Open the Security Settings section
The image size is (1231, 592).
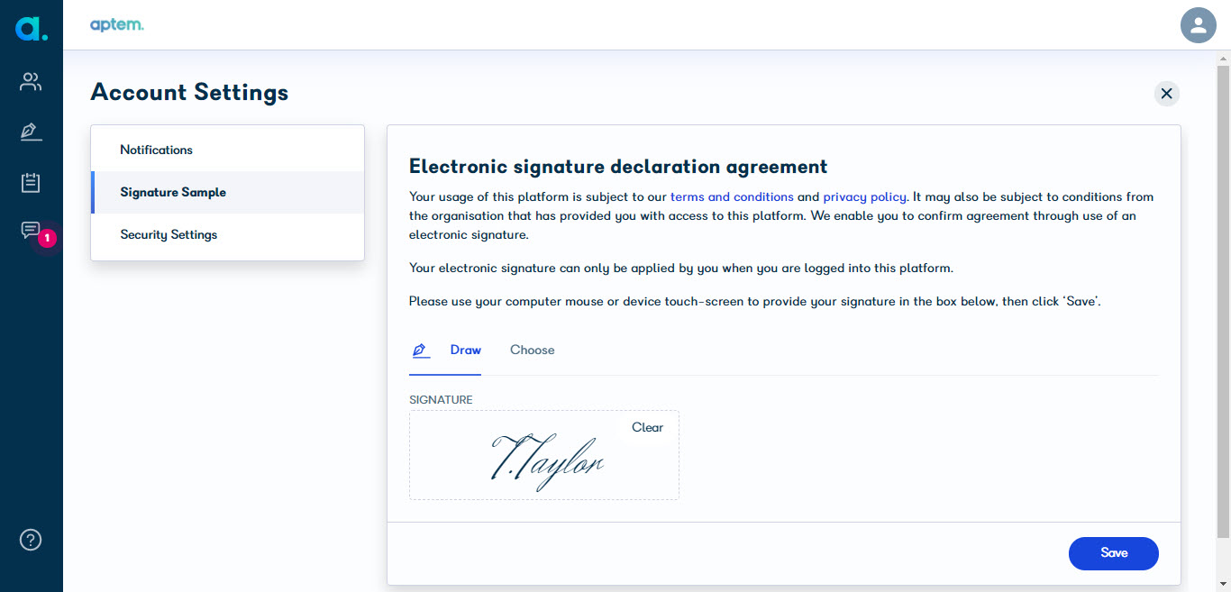click(x=228, y=234)
